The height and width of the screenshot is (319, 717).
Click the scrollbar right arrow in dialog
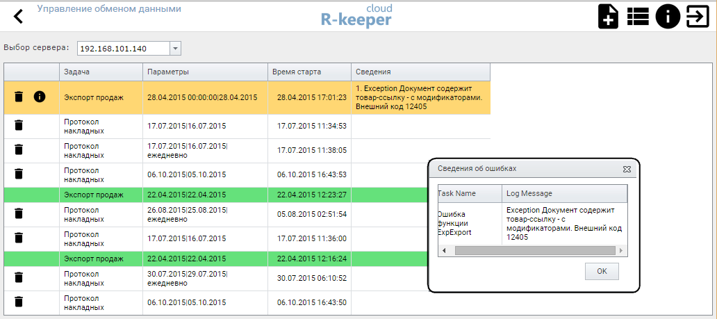[x=621, y=251]
